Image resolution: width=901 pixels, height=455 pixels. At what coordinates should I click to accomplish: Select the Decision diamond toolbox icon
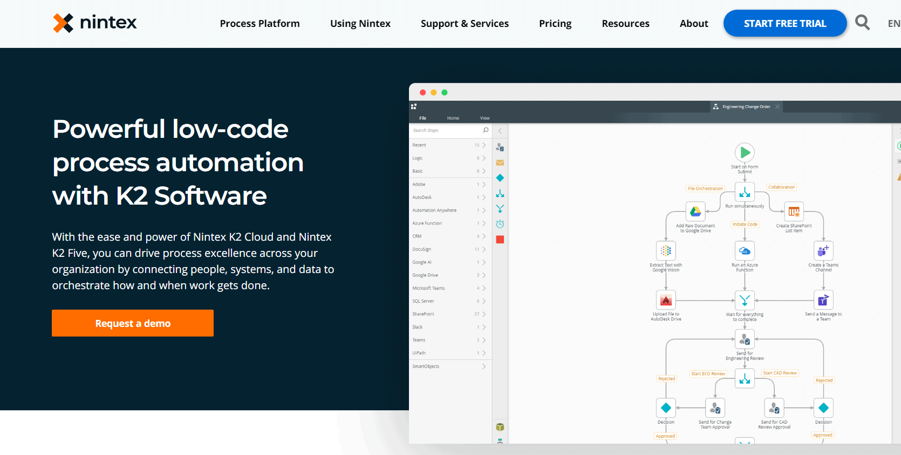(x=500, y=178)
